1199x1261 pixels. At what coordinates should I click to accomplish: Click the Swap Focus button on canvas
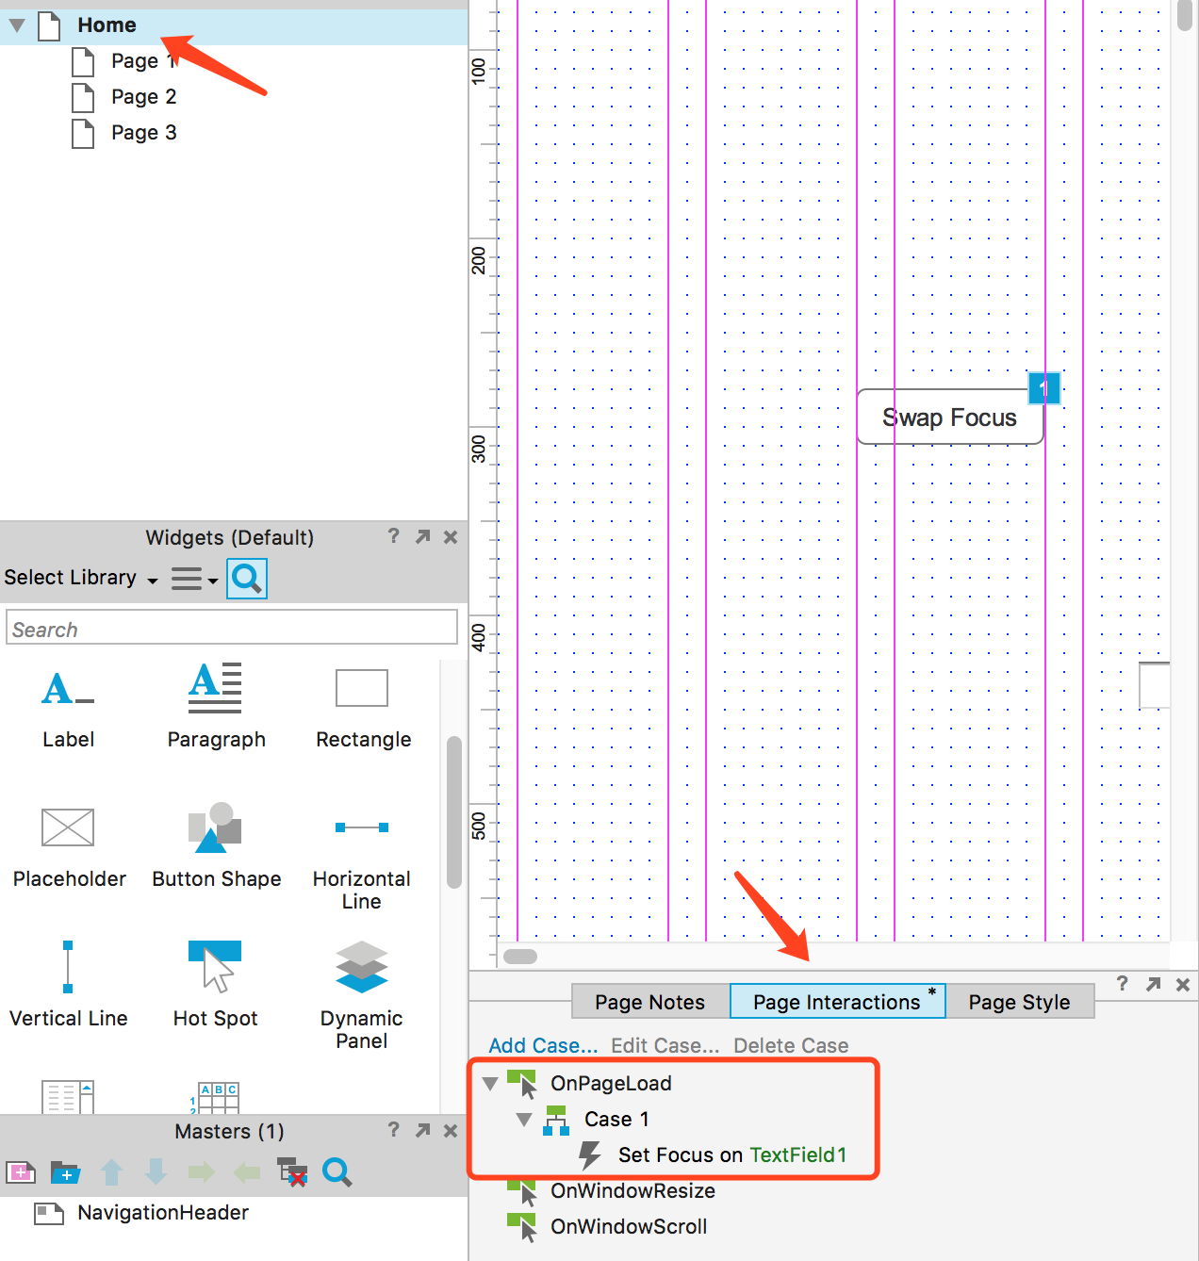pos(949,418)
